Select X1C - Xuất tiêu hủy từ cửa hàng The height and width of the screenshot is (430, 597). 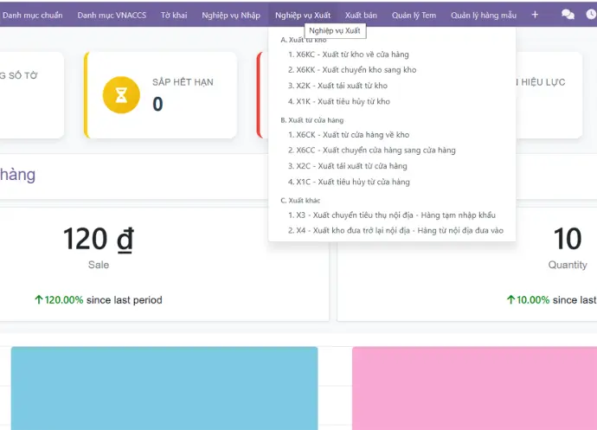click(x=349, y=182)
